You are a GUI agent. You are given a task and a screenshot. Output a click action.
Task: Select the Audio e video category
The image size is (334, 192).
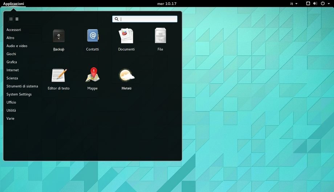click(17, 46)
